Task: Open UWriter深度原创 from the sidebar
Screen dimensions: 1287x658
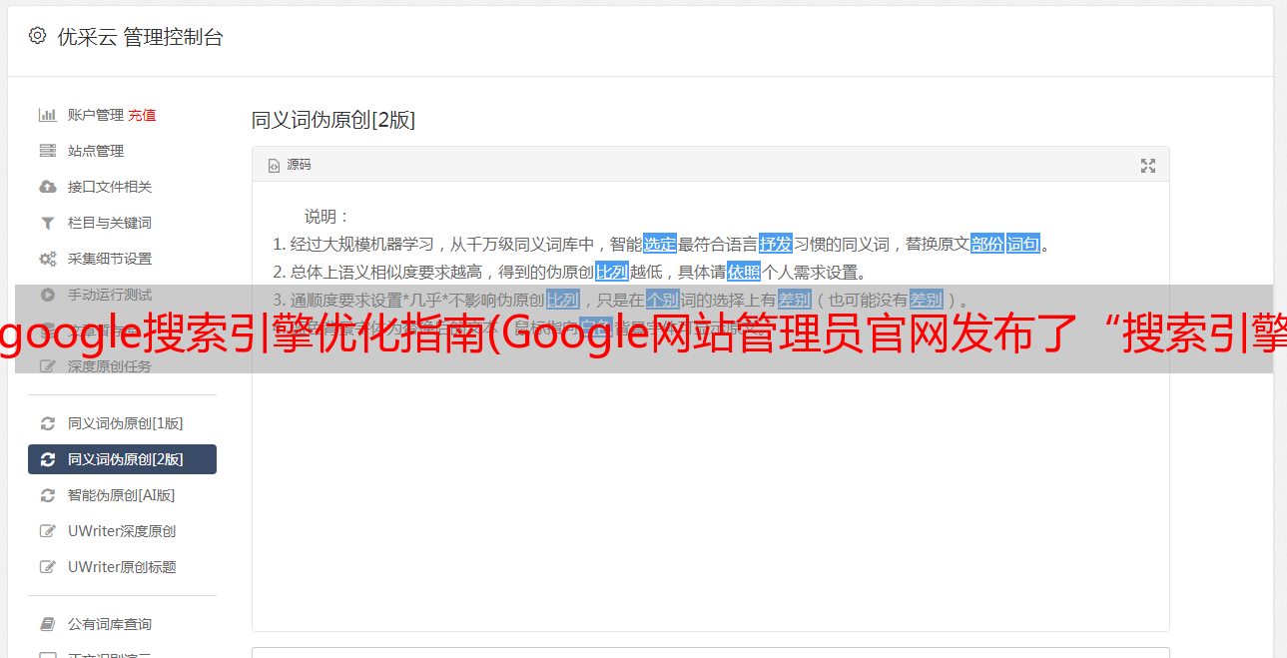Action: 122,531
